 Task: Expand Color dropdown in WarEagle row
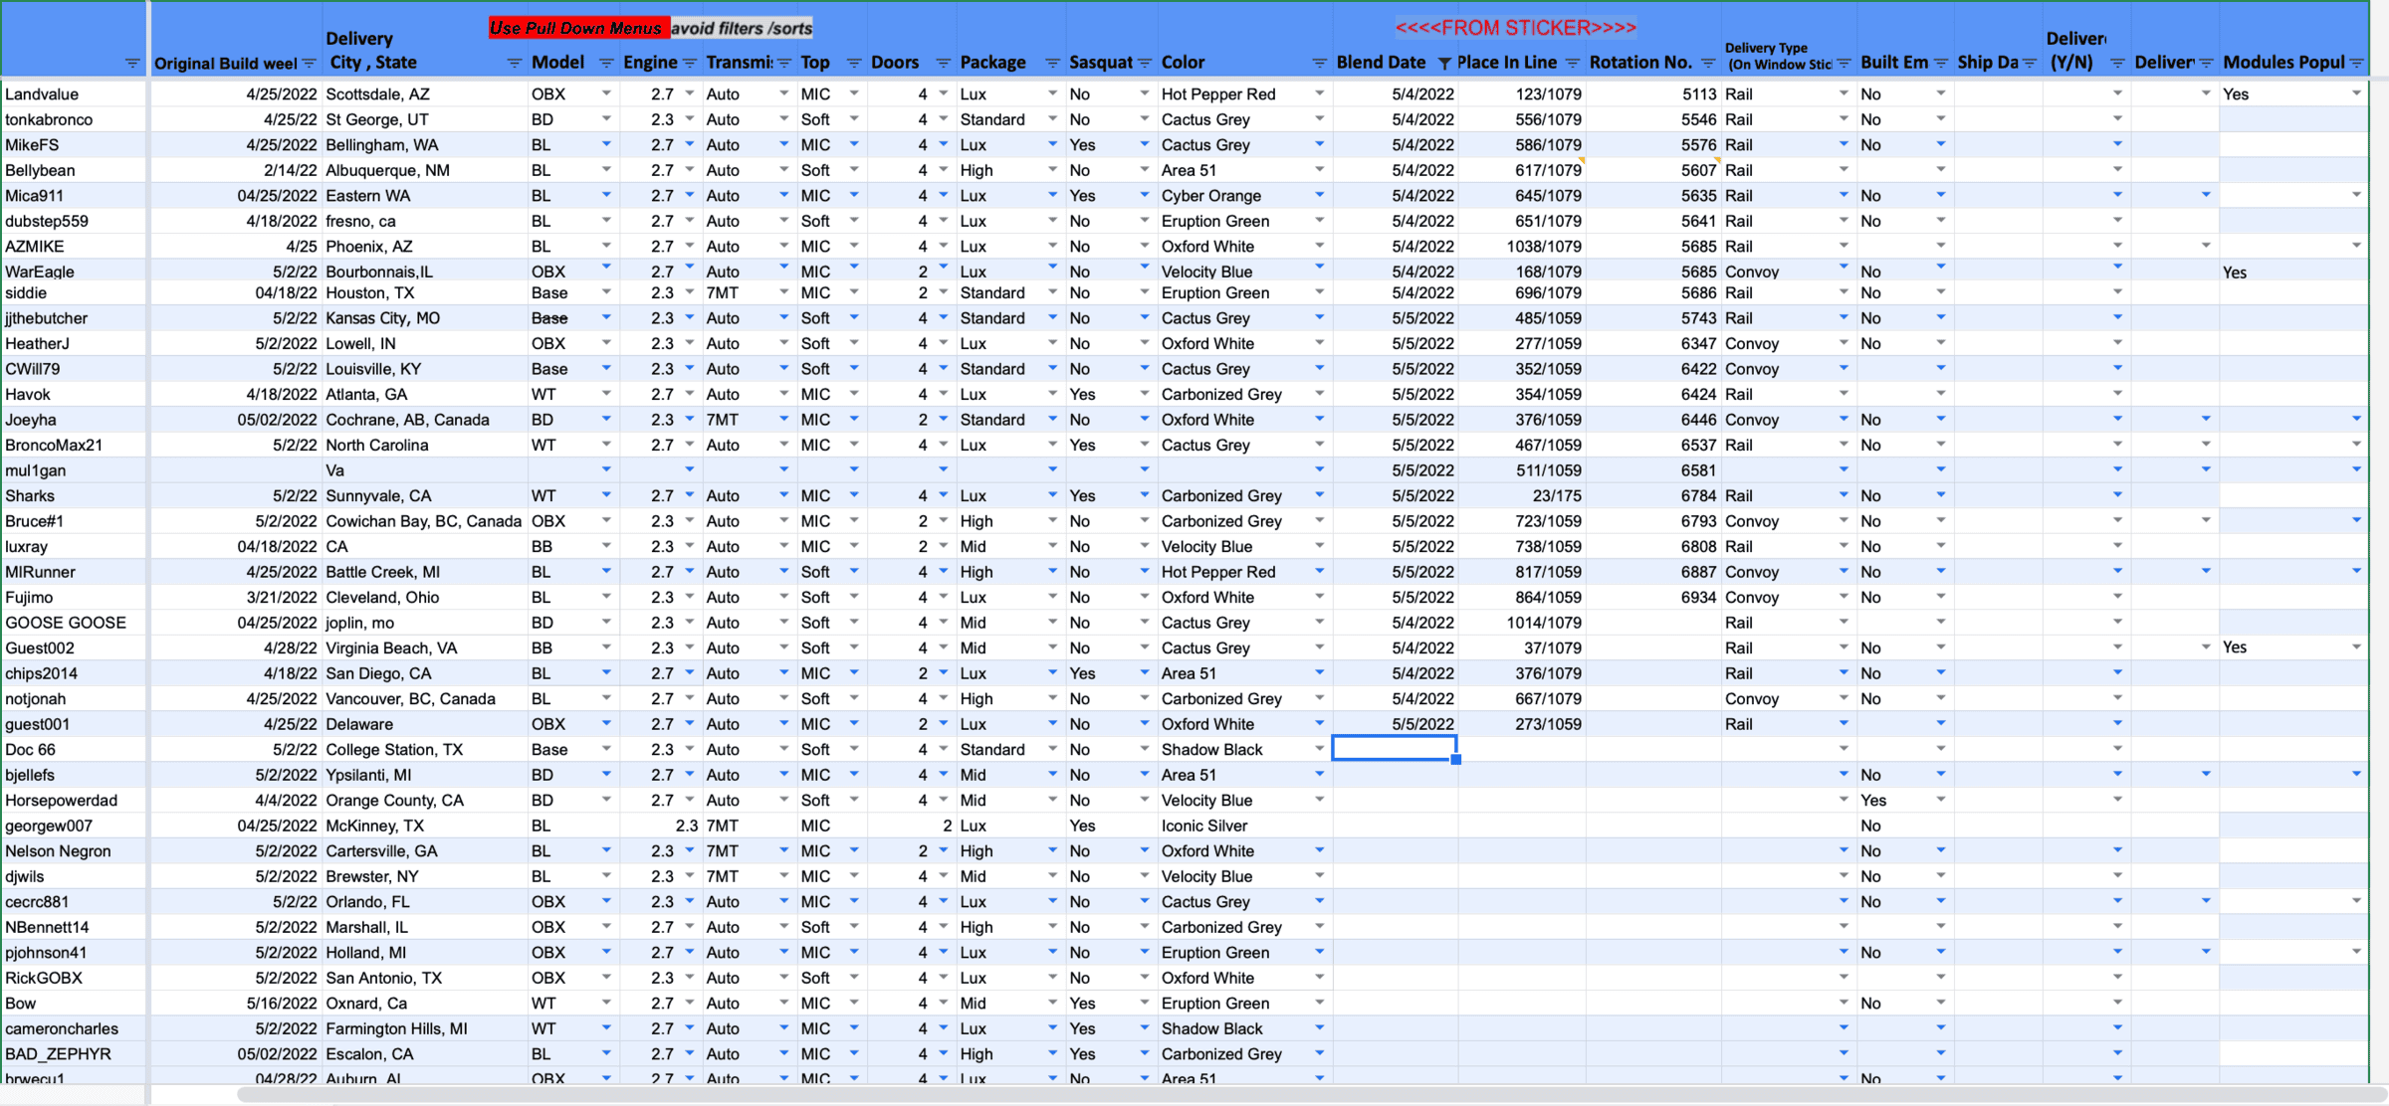point(1319,267)
